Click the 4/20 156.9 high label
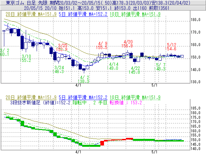The width and height of the screenshot is (206, 156). click(x=127, y=44)
